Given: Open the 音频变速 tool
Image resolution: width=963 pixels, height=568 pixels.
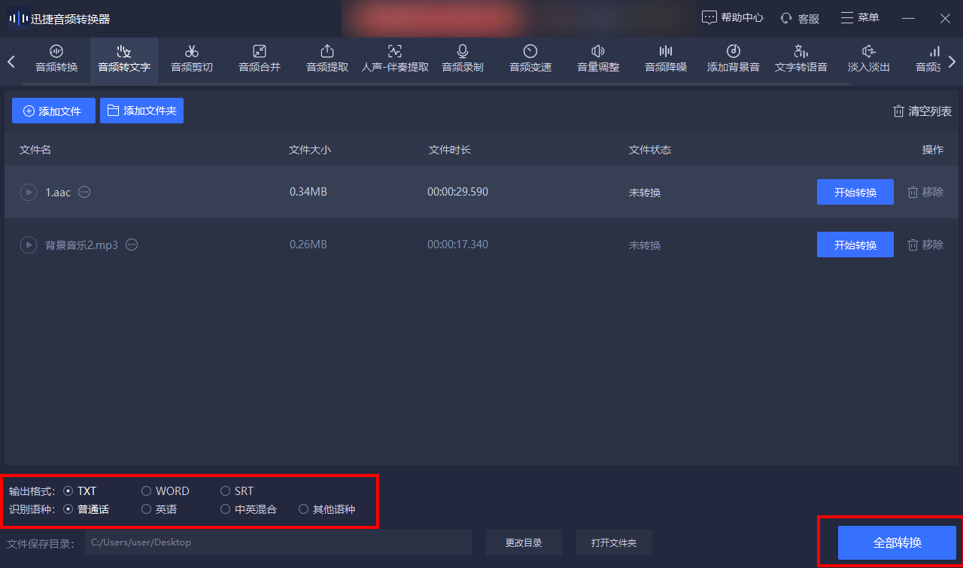Looking at the screenshot, I should tap(530, 58).
